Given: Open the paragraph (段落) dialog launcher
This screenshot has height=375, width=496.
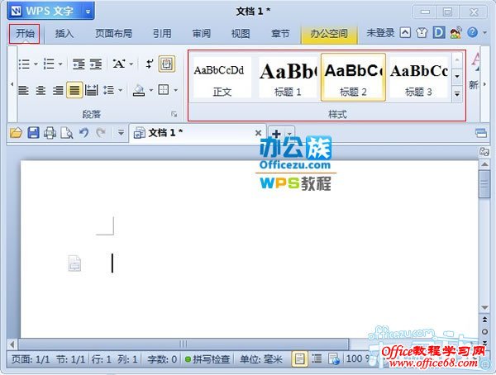Looking at the screenshot, I should coord(174,114).
